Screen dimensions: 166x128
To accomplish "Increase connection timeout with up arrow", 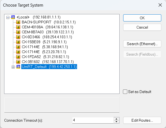I will click(x=117, y=119).
